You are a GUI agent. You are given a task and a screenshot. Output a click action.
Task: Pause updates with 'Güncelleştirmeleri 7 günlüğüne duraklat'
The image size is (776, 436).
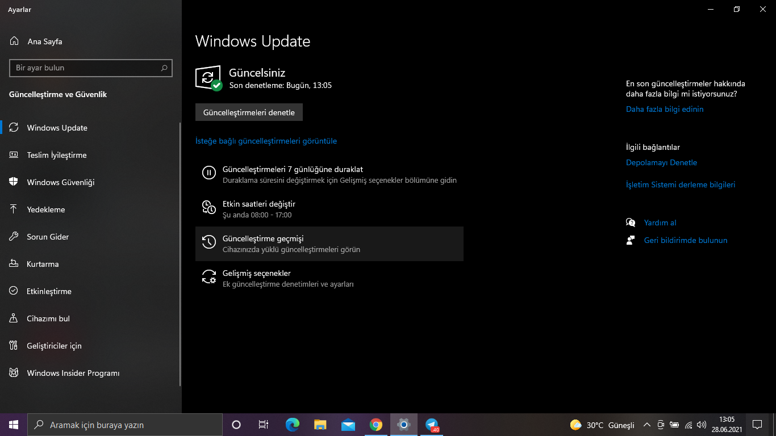tap(329, 175)
